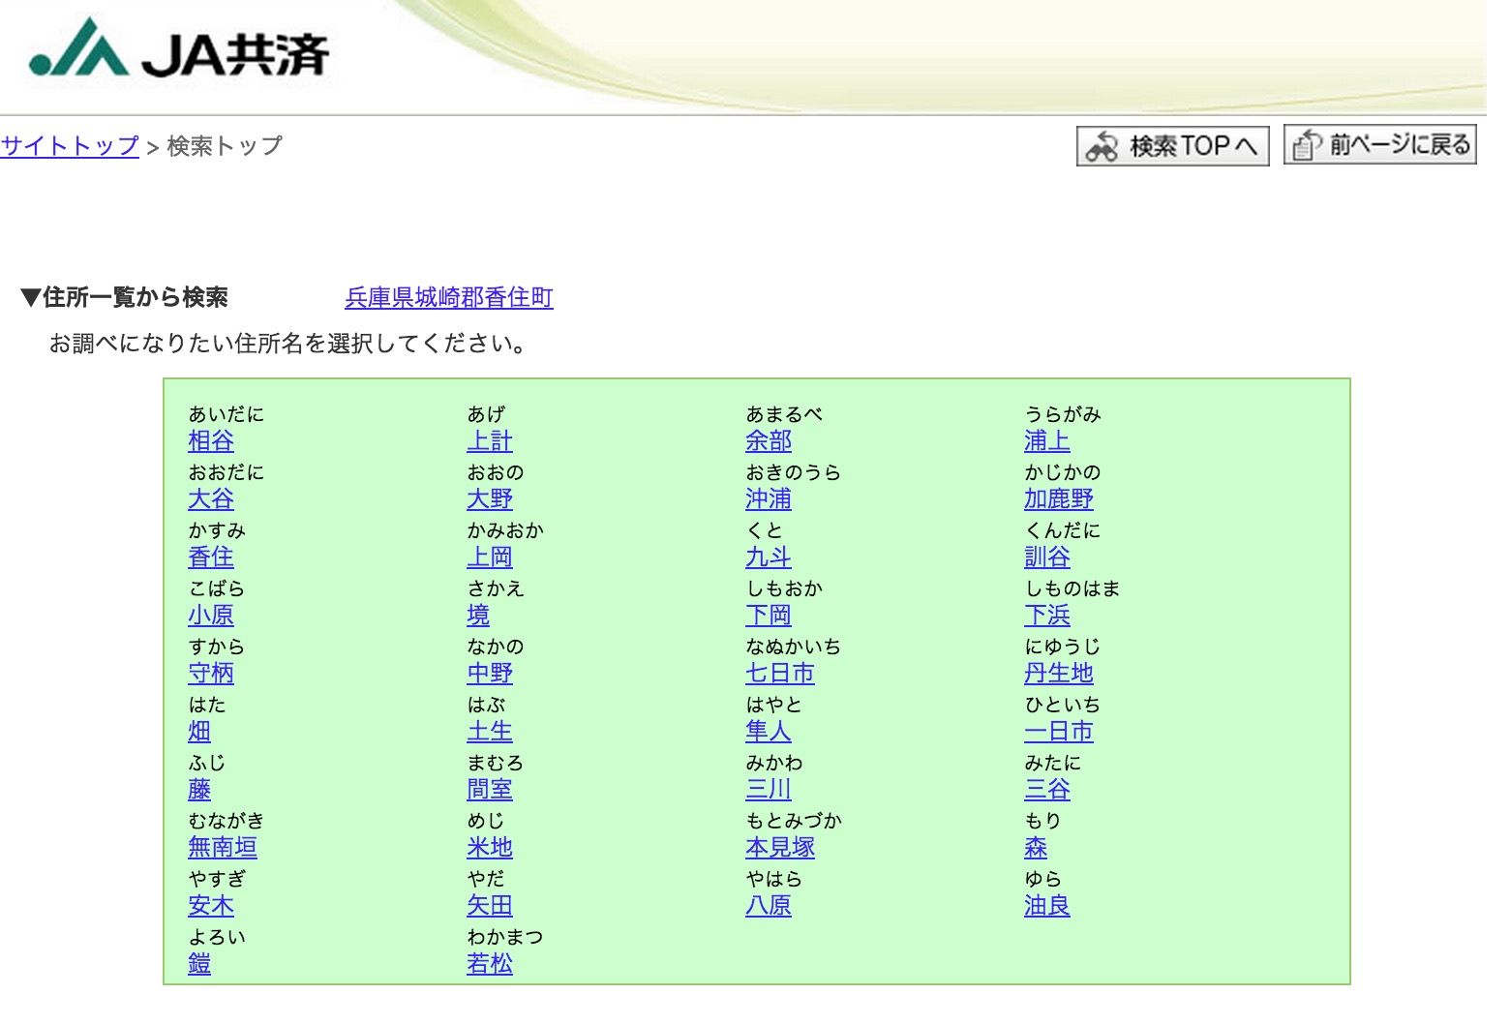
Task: Open the サイトトップ breadcrumb link
Action: (70, 146)
